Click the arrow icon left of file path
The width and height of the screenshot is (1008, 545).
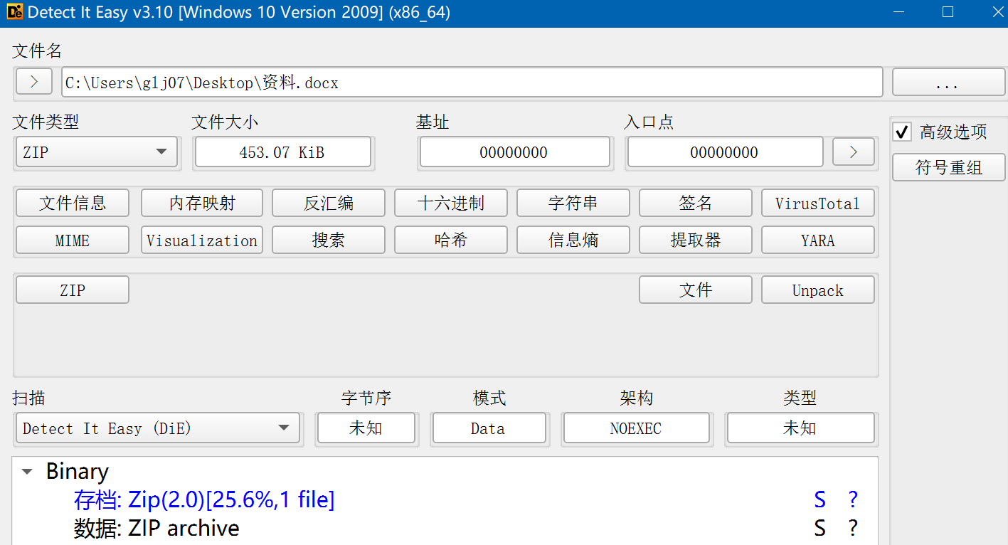pos(34,82)
